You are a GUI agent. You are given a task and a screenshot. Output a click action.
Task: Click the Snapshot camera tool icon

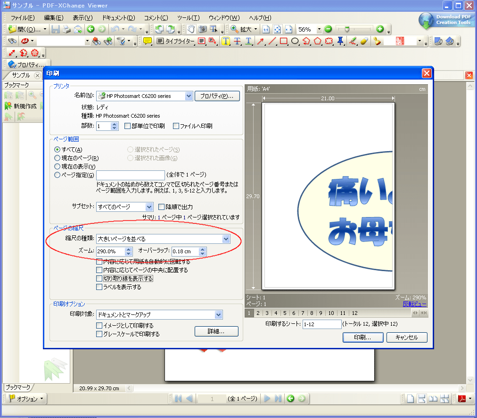(203, 29)
